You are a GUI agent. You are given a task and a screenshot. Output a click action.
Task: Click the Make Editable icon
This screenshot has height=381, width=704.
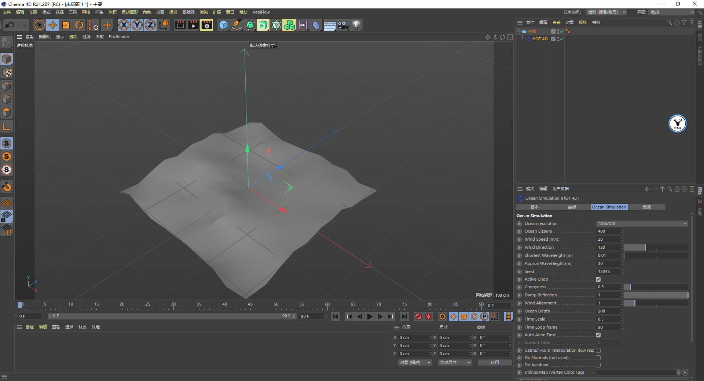(x=7, y=43)
